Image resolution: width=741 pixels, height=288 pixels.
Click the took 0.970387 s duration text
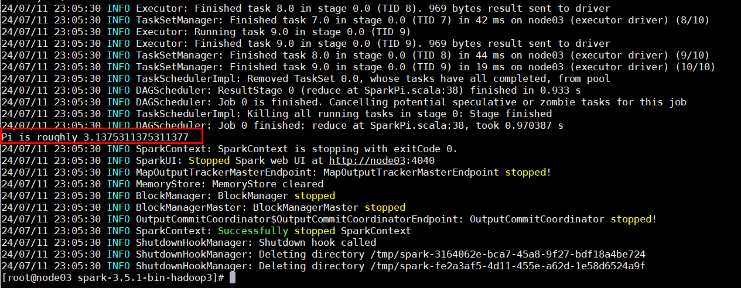(x=519, y=125)
